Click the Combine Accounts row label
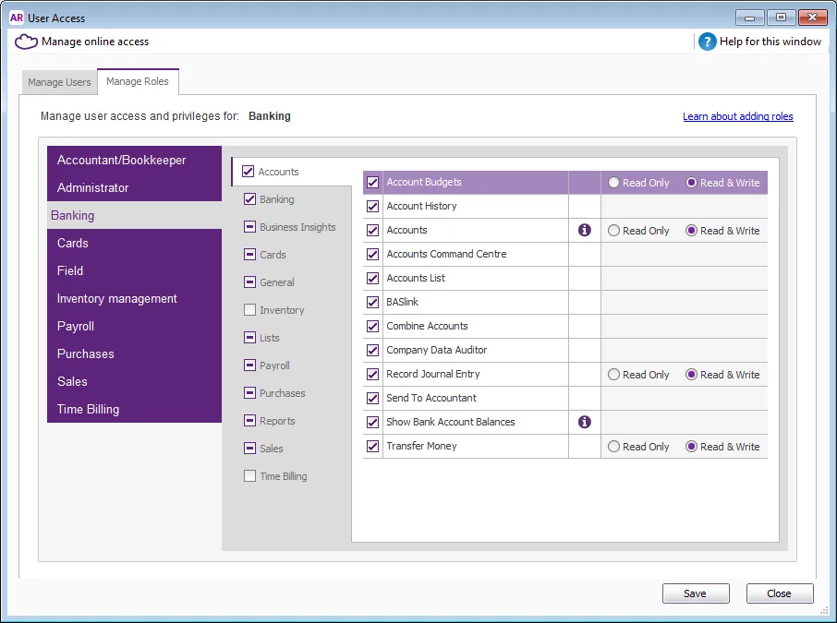The image size is (837, 623). [x=427, y=326]
